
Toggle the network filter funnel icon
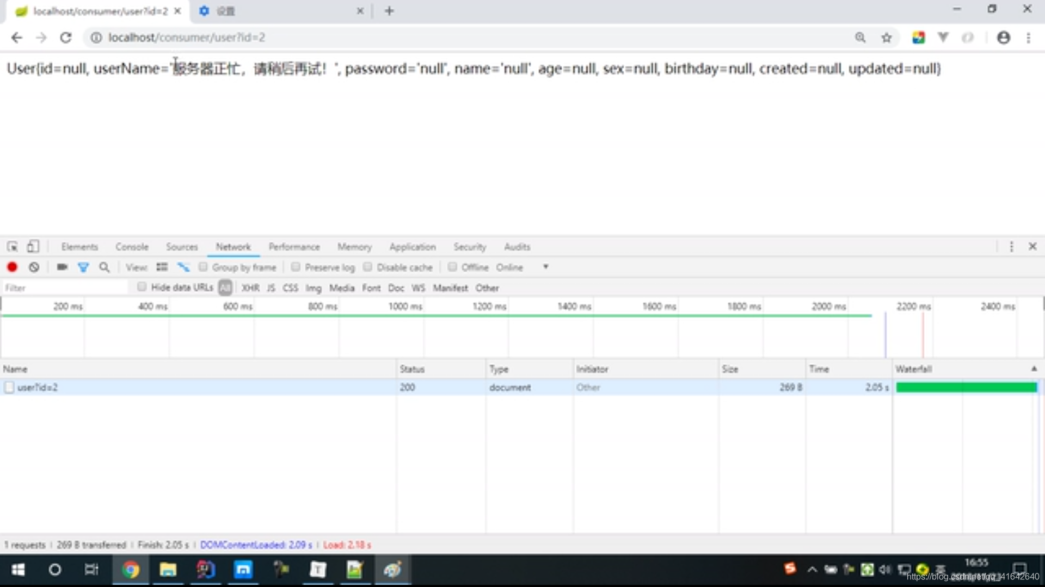(x=83, y=267)
